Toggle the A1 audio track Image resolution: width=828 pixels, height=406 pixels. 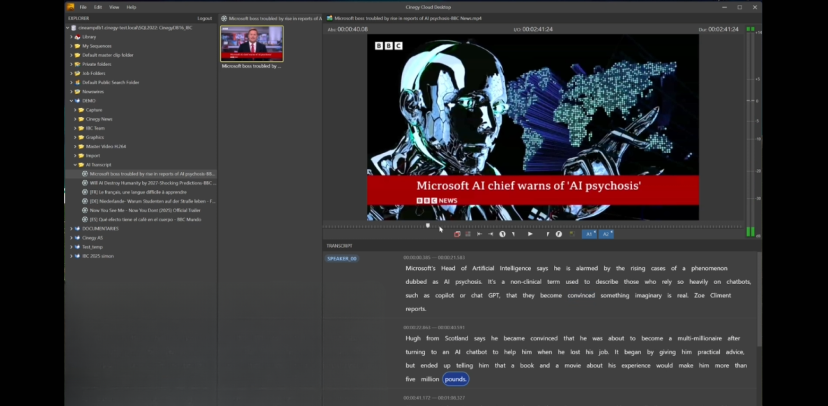(589, 234)
